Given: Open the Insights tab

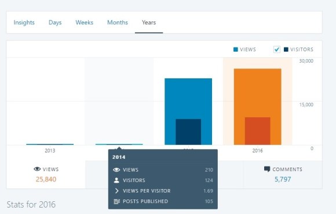Looking at the screenshot, I should point(24,23).
